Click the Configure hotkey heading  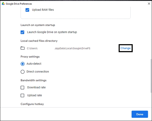(x=32, y=104)
